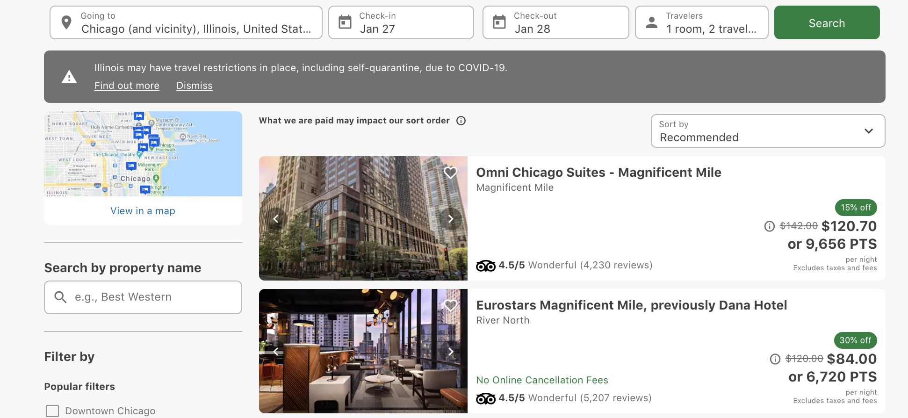
Task: Follow the Find out more link
Action: click(127, 86)
